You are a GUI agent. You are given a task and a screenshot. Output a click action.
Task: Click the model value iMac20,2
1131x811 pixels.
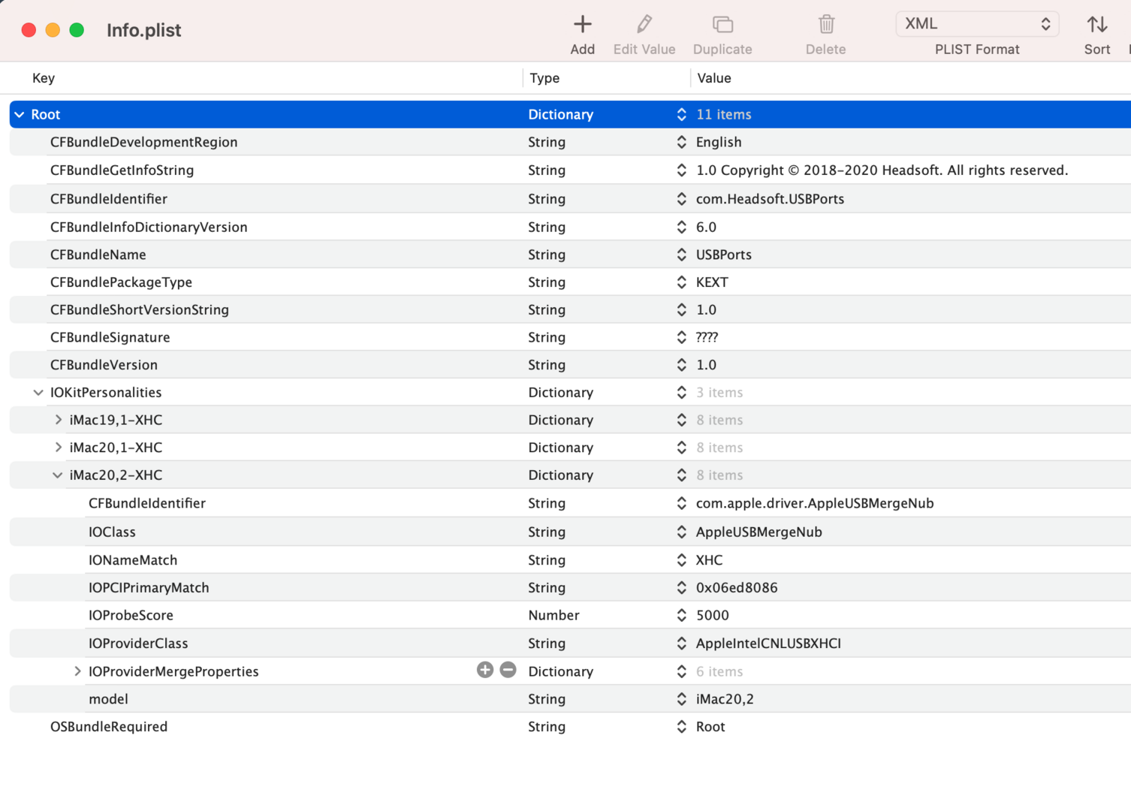tap(724, 699)
